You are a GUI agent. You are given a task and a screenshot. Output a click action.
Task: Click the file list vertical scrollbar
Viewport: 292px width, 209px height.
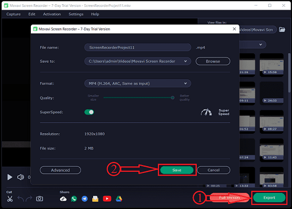tap(289, 73)
